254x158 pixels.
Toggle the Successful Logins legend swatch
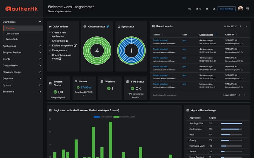[116, 117]
